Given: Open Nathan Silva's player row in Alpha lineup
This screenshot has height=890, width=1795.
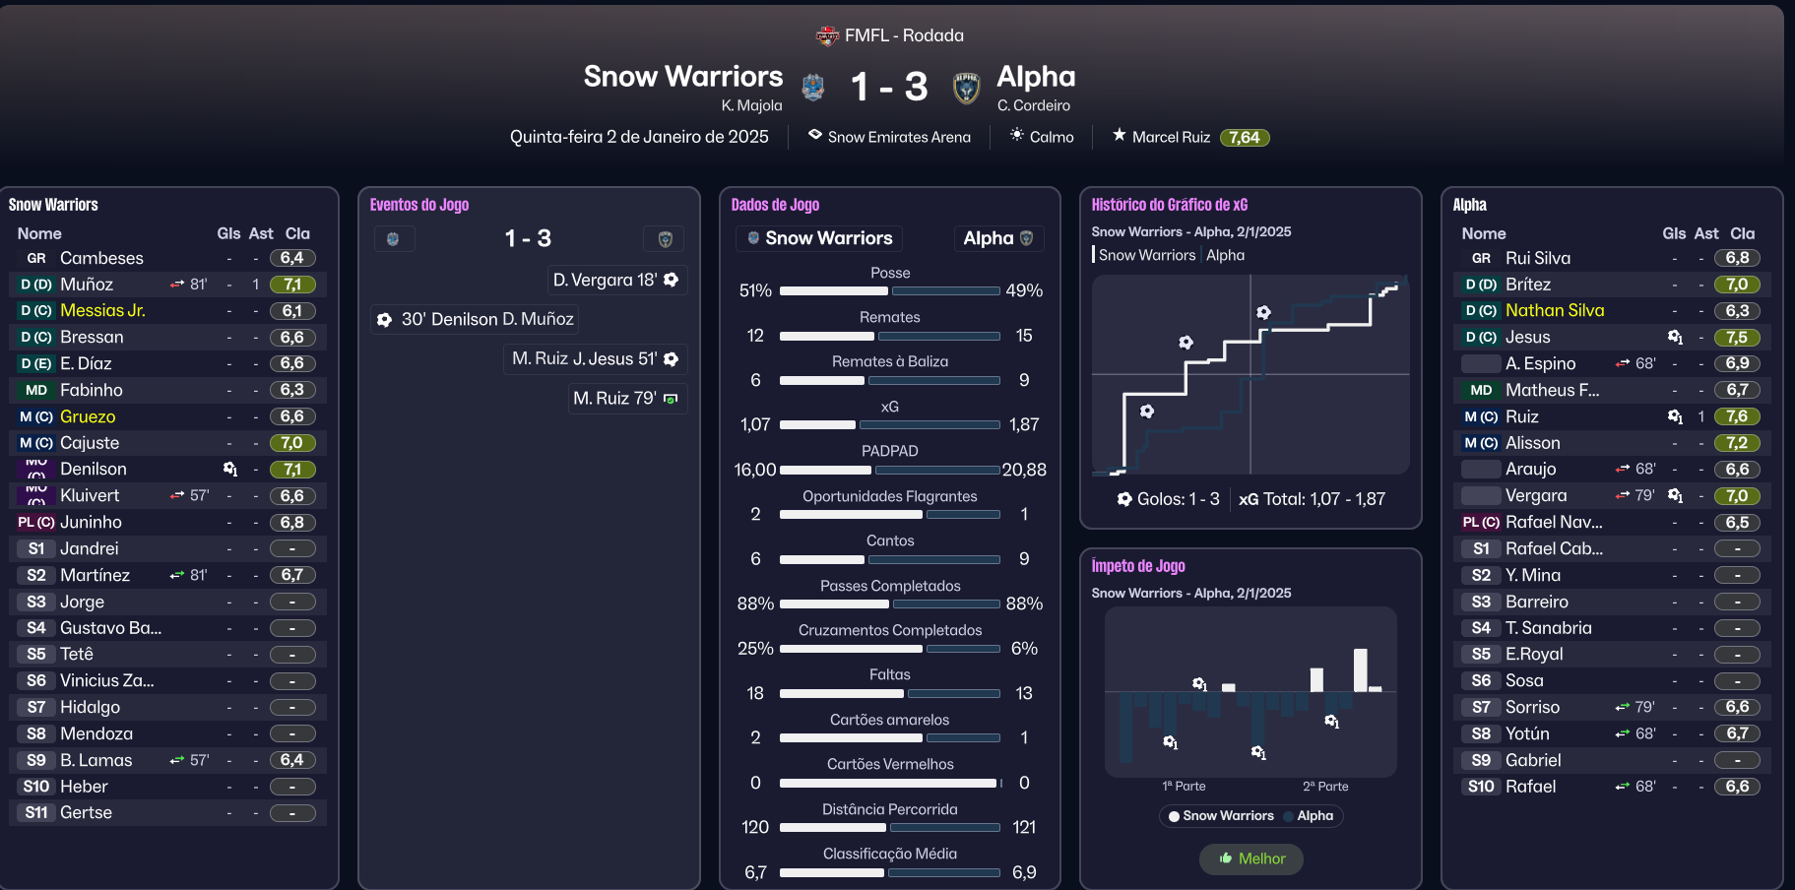Looking at the screenshot, I should (x=1554, y=310).
